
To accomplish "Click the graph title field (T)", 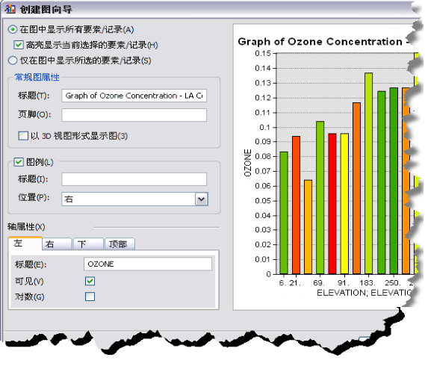I will [134, 96].
